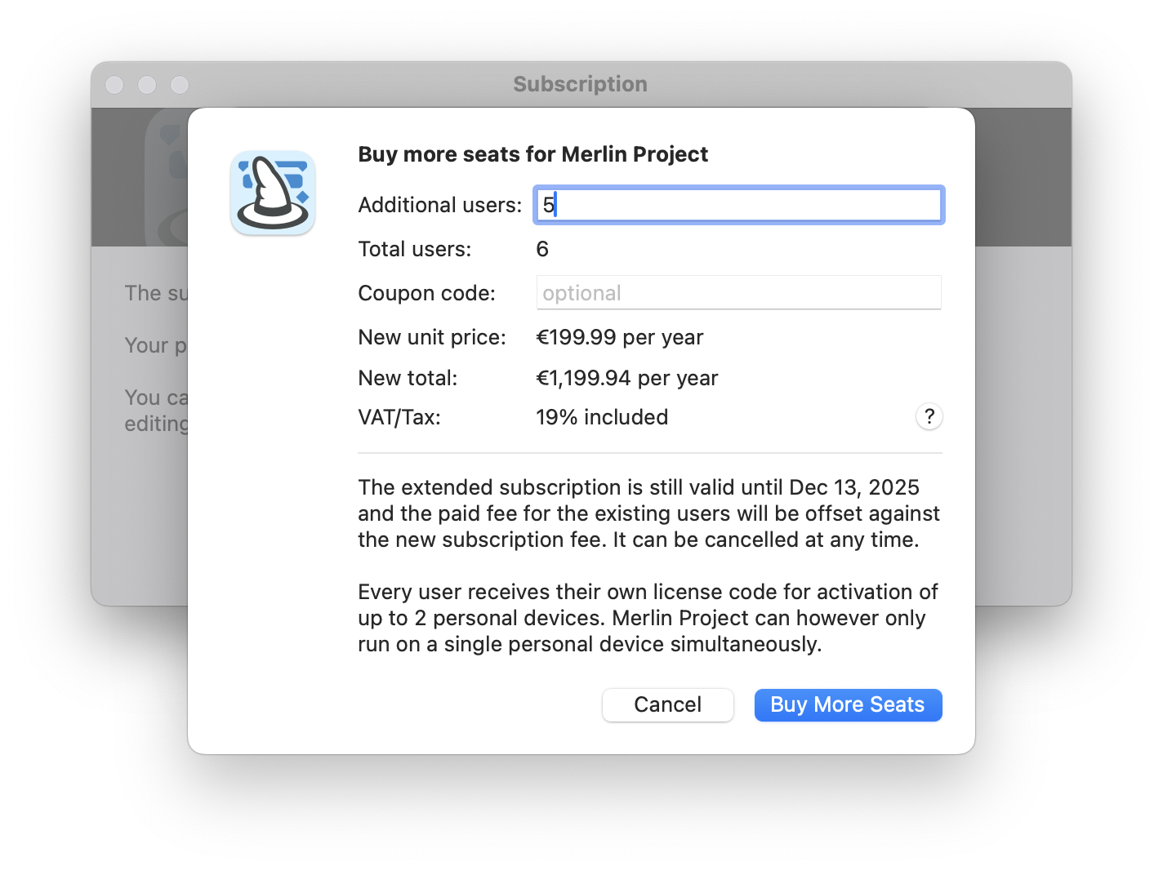Click the Dec 13, 2025 expiry text
The height and width of the screenshot is (875, 1163).
click(853, 486)
